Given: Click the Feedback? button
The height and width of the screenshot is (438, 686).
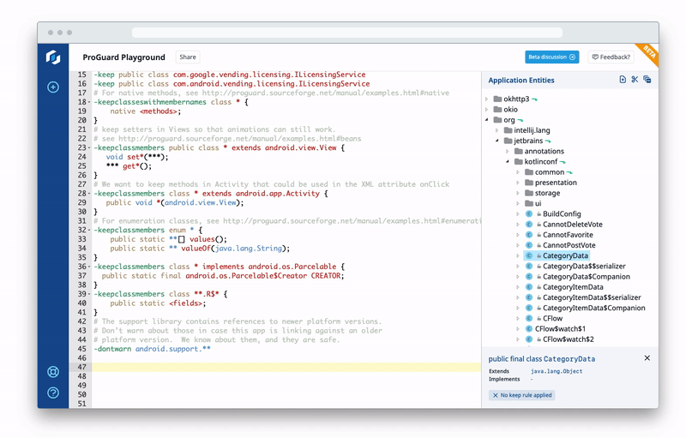Looking at the screenshot, I should tap(611, 57).
